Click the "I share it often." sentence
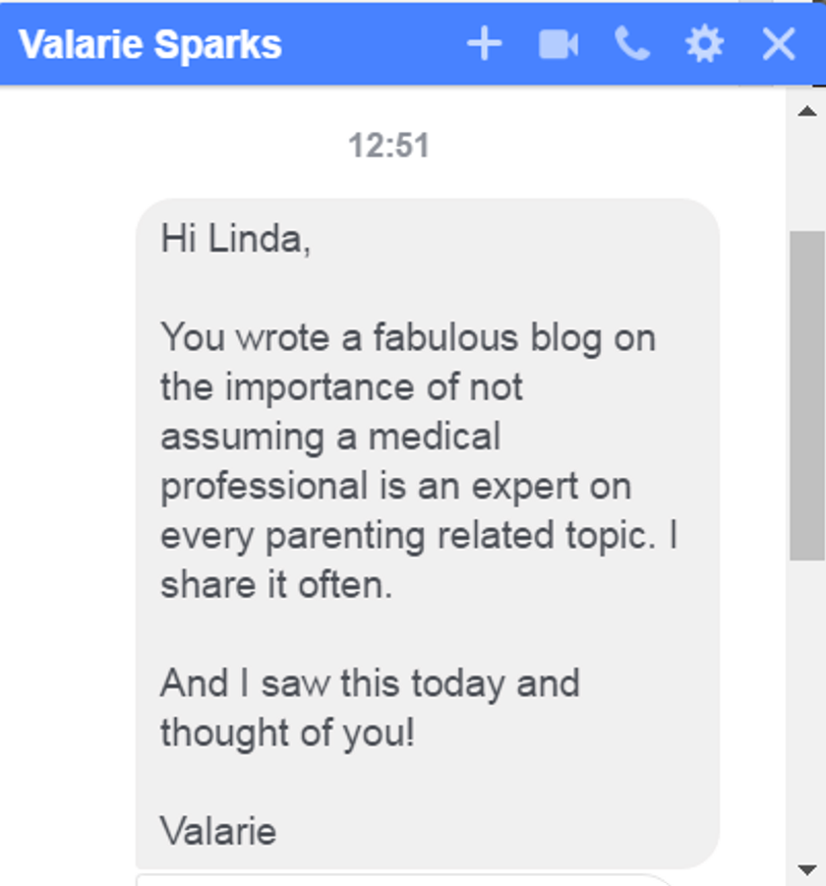The height and width of the screenshot is (886, 826). 276,585
